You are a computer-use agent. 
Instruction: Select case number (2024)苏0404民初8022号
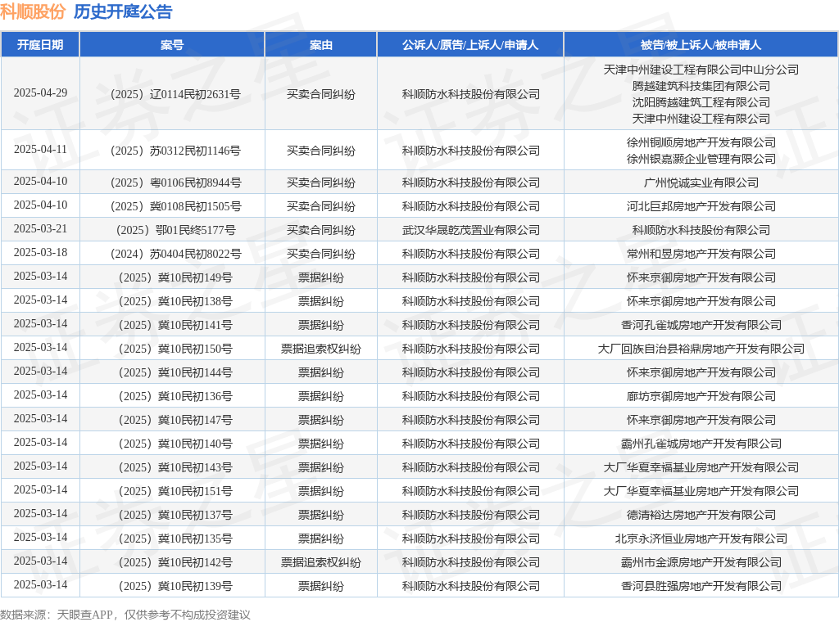(x=175, y=254)
